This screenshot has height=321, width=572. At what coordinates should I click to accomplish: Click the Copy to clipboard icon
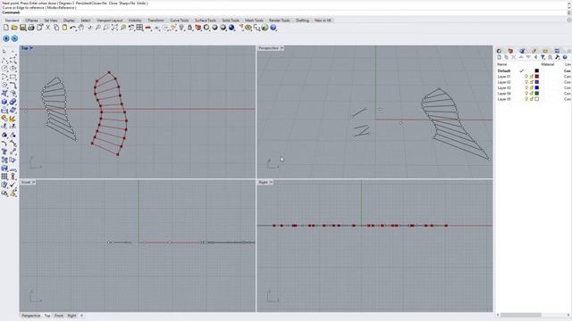(x=56, y=28)
